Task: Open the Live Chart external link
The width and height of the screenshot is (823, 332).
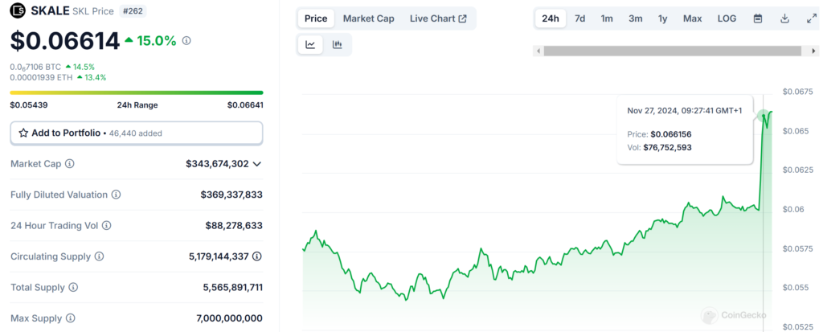Action: [x=438, y=18]
